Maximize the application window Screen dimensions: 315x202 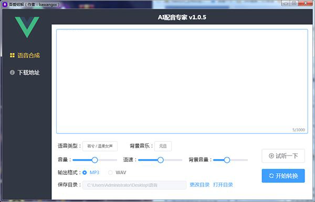pyautogui.click(x=294, y=4)
